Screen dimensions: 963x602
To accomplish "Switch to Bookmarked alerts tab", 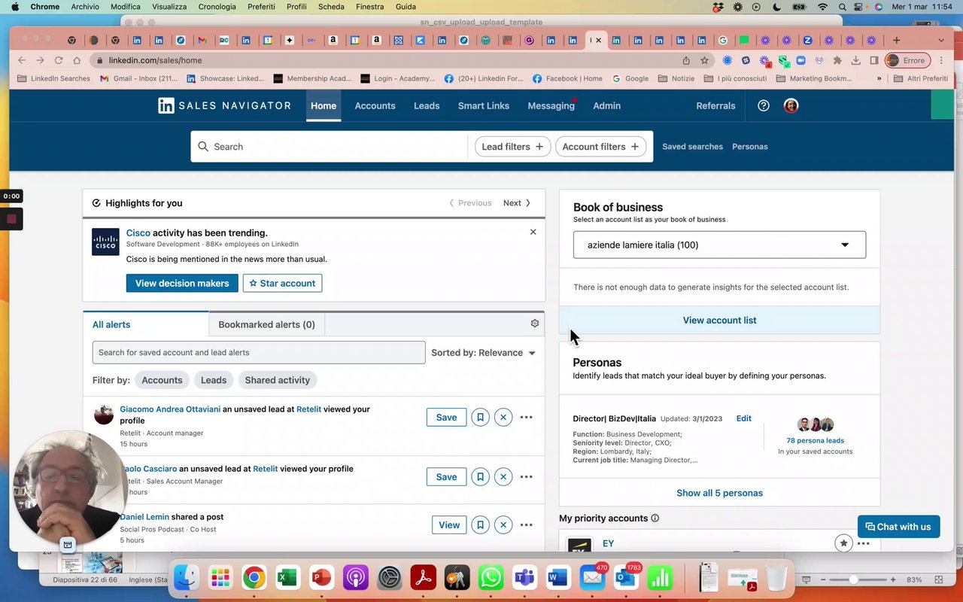I will (x=266, y=324).
